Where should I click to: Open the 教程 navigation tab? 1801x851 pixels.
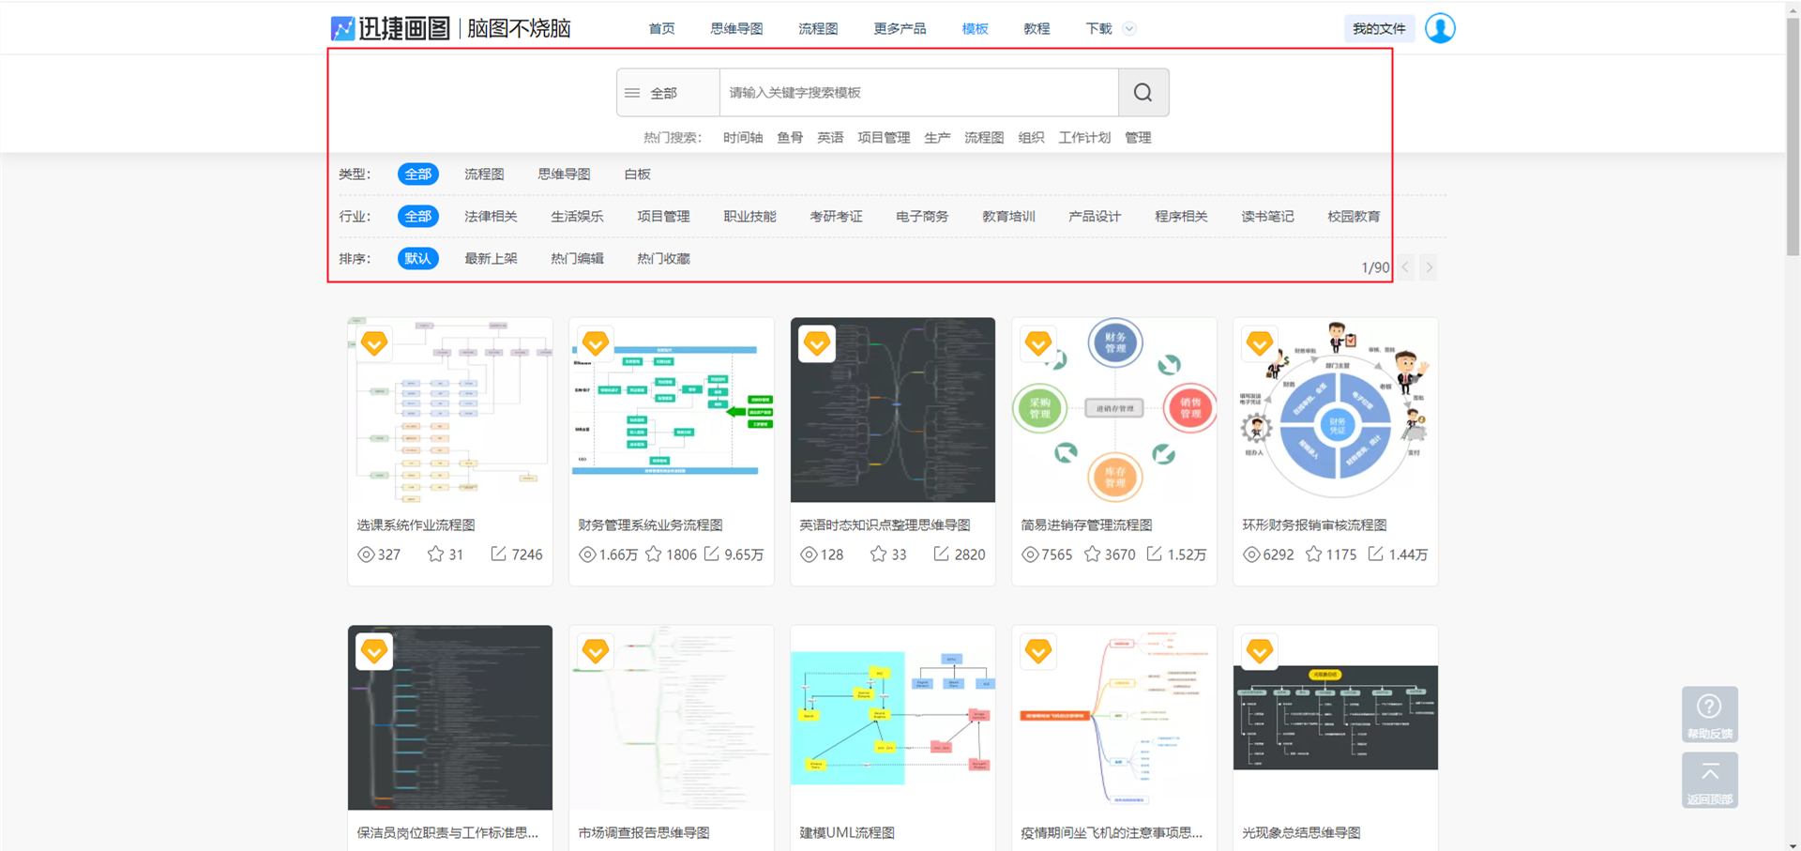pyautogui.click(x=1037, y=28)
